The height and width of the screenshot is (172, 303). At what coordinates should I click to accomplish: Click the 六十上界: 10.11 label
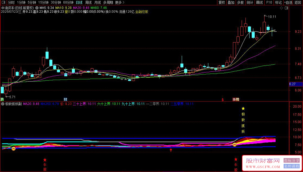click(109, 104)
